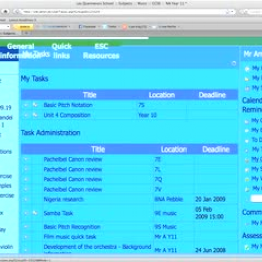The image size is (262, 262).
Task: Click the Title header in Task Administration table
Action: coord(99,149)
